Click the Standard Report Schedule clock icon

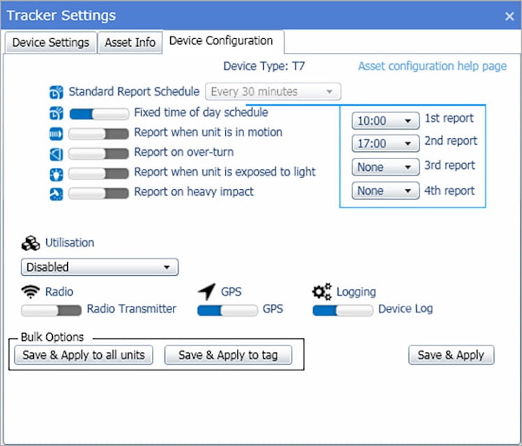click(56, 92)
